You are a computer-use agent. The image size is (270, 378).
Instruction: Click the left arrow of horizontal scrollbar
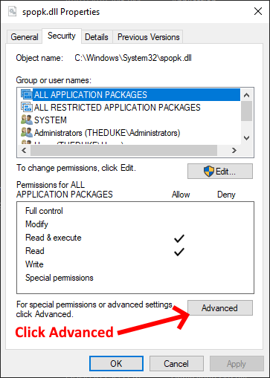(24, 150)
